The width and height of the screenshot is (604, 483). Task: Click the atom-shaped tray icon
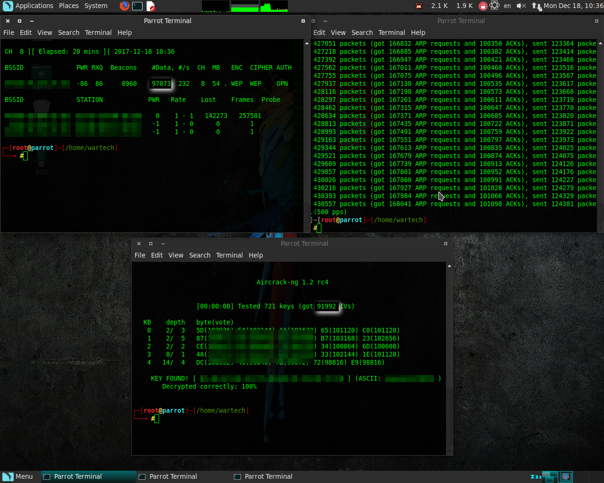pyautogui.click(x=495, y=6)
